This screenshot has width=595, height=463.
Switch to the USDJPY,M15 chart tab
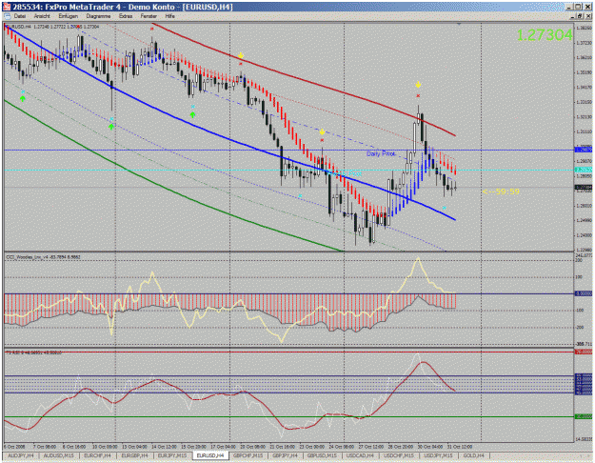(x=438, y=455)
